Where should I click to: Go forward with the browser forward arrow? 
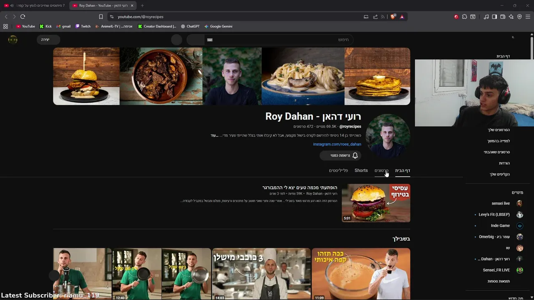[14, 17]
